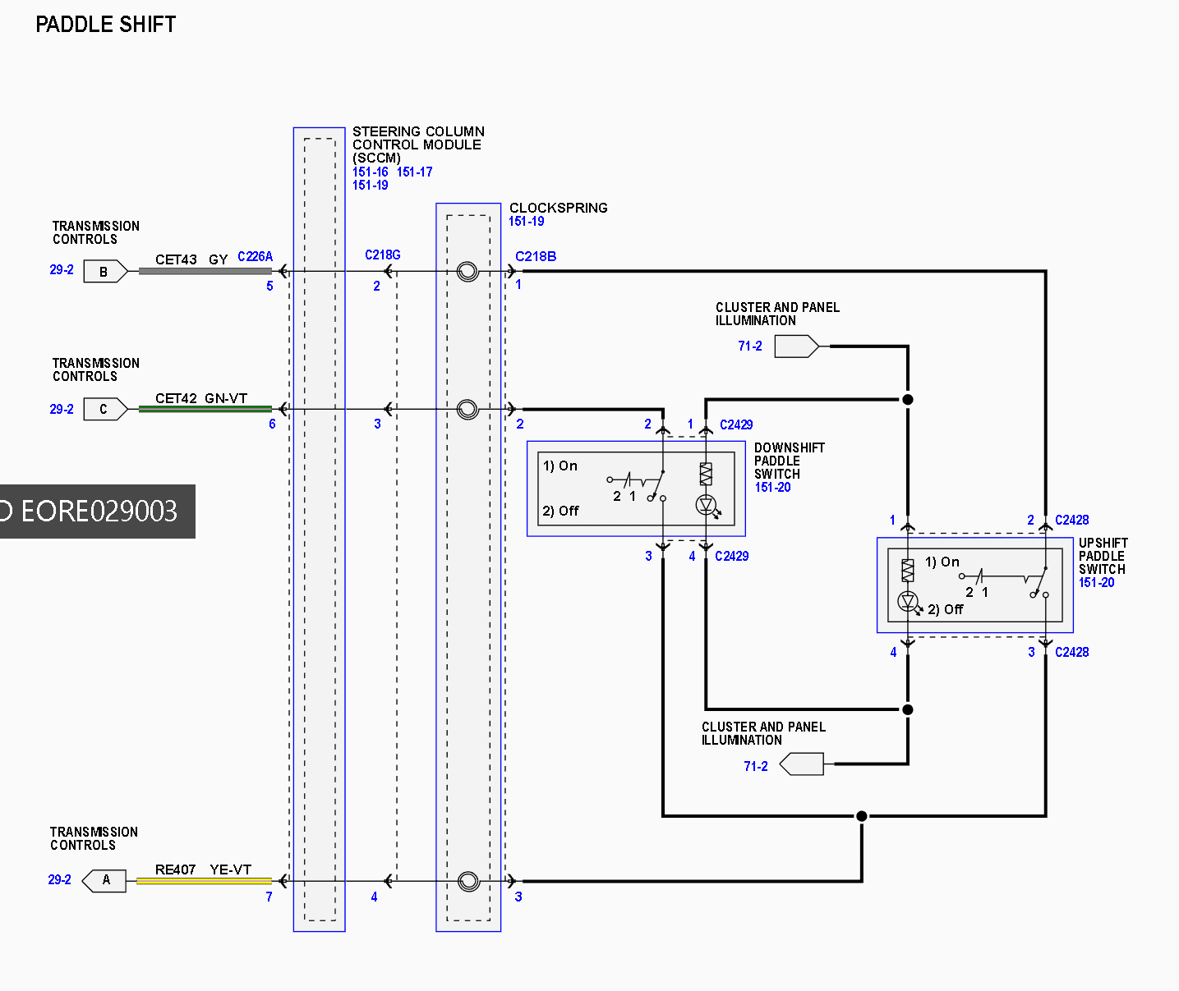This screenshot has height=991, width=1179.
Task: Select the yellow RE407 YE-VT wire
Action: coord(204,881)
